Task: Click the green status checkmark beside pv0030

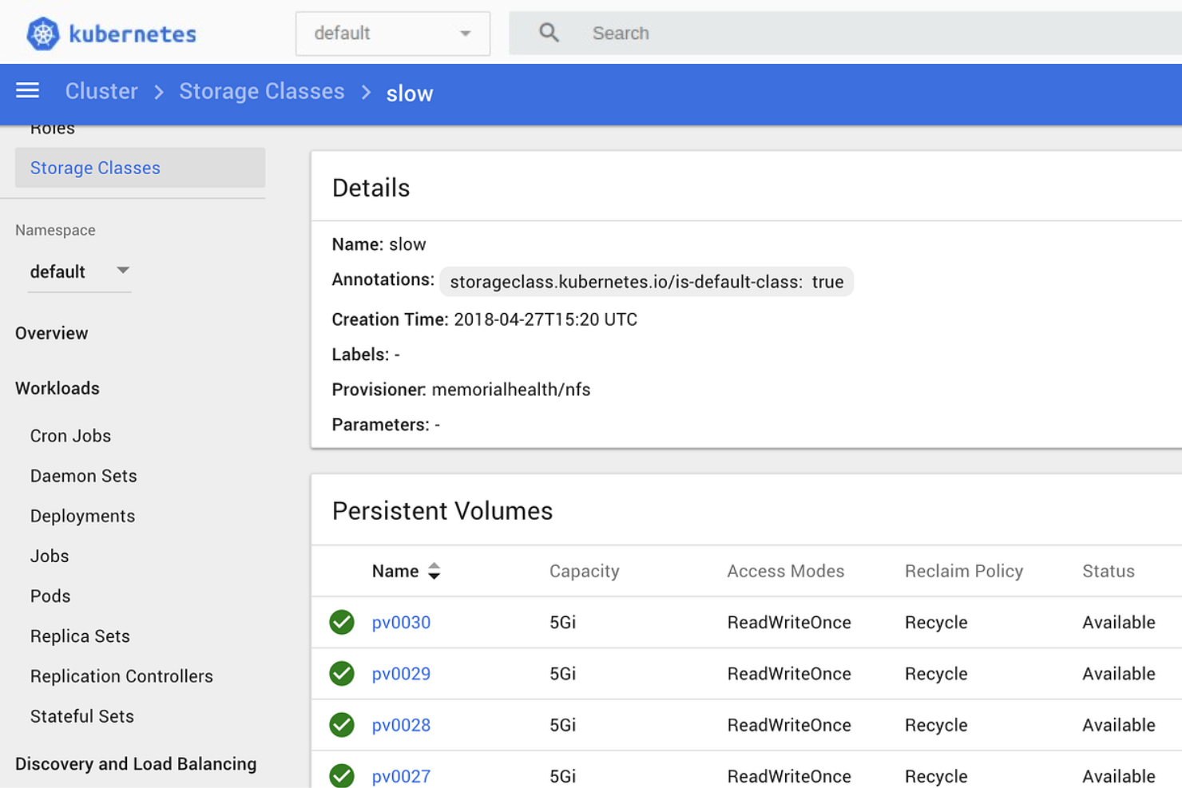Action: [x=341, y=622]
